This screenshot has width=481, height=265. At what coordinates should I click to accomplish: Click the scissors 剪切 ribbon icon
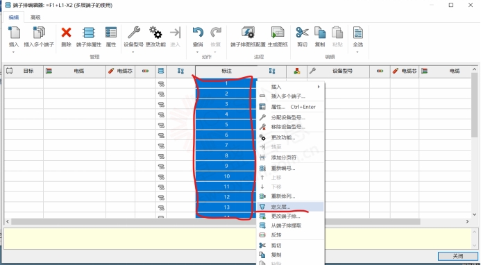pos(302,33)
